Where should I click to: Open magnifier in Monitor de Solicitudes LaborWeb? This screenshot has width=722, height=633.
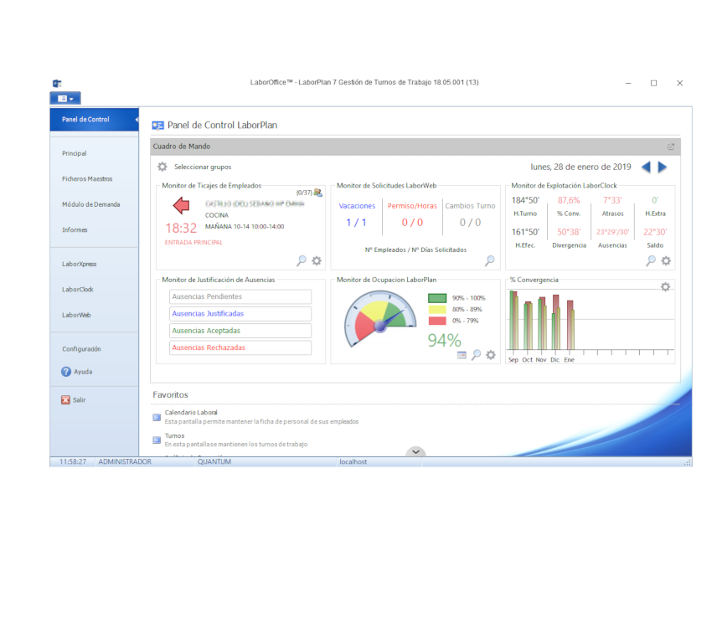coord(489,260)
